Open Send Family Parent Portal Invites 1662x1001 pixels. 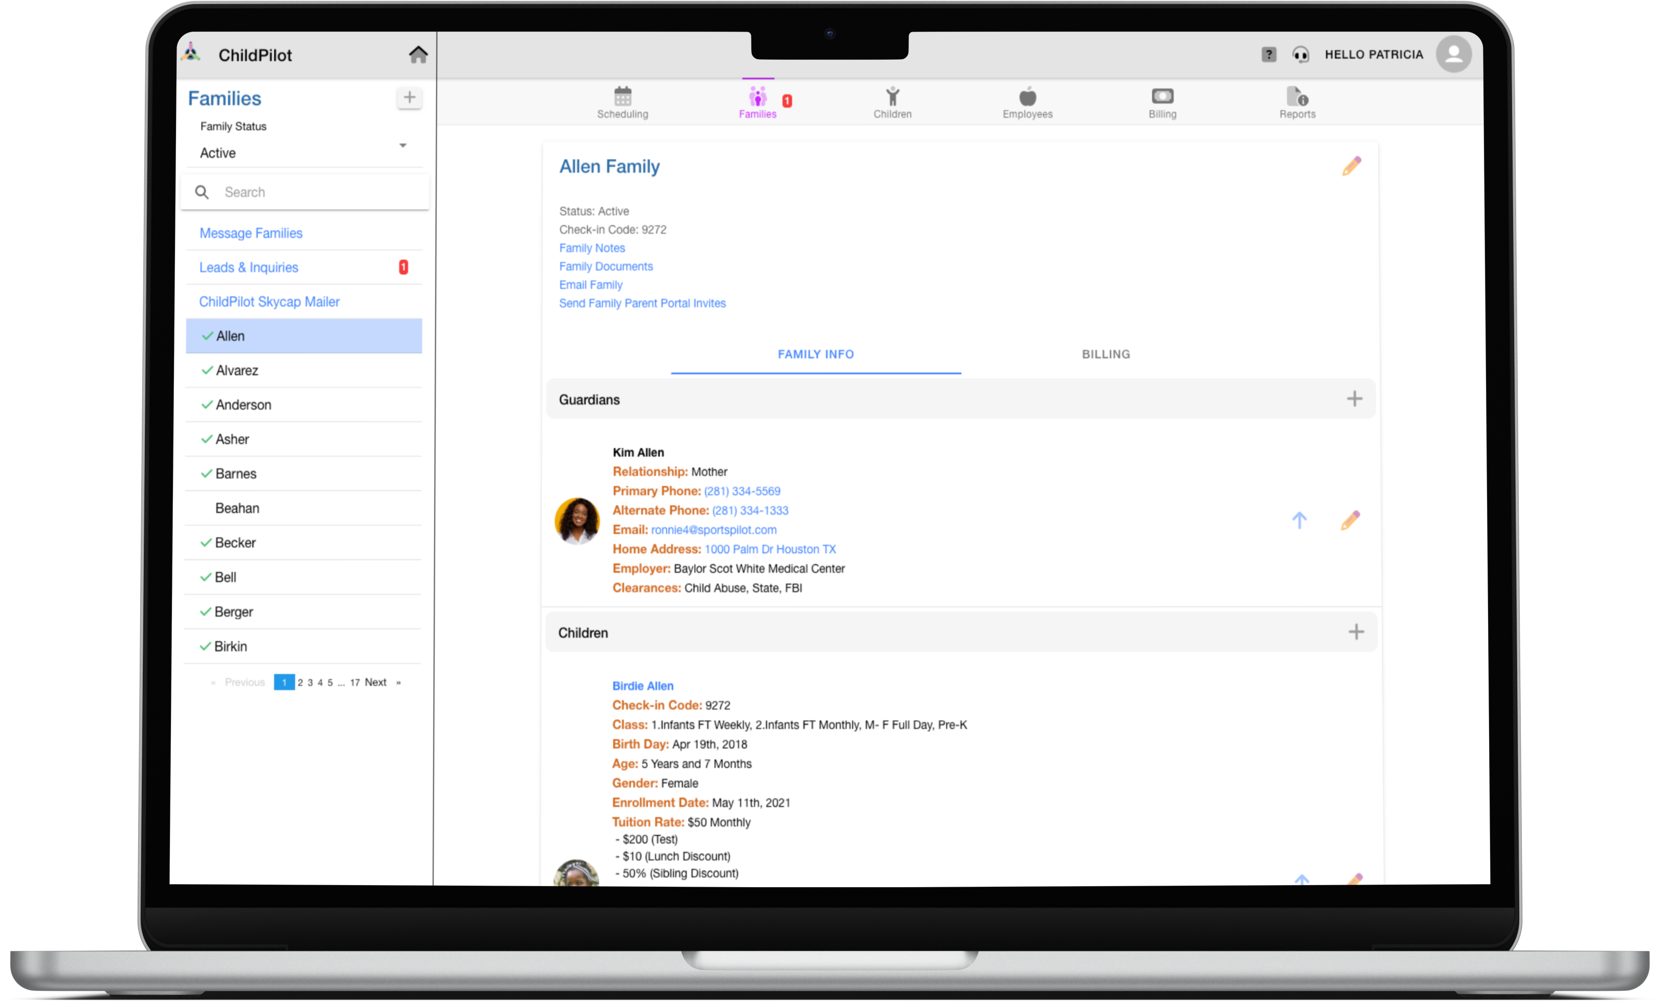click(642, 303)
